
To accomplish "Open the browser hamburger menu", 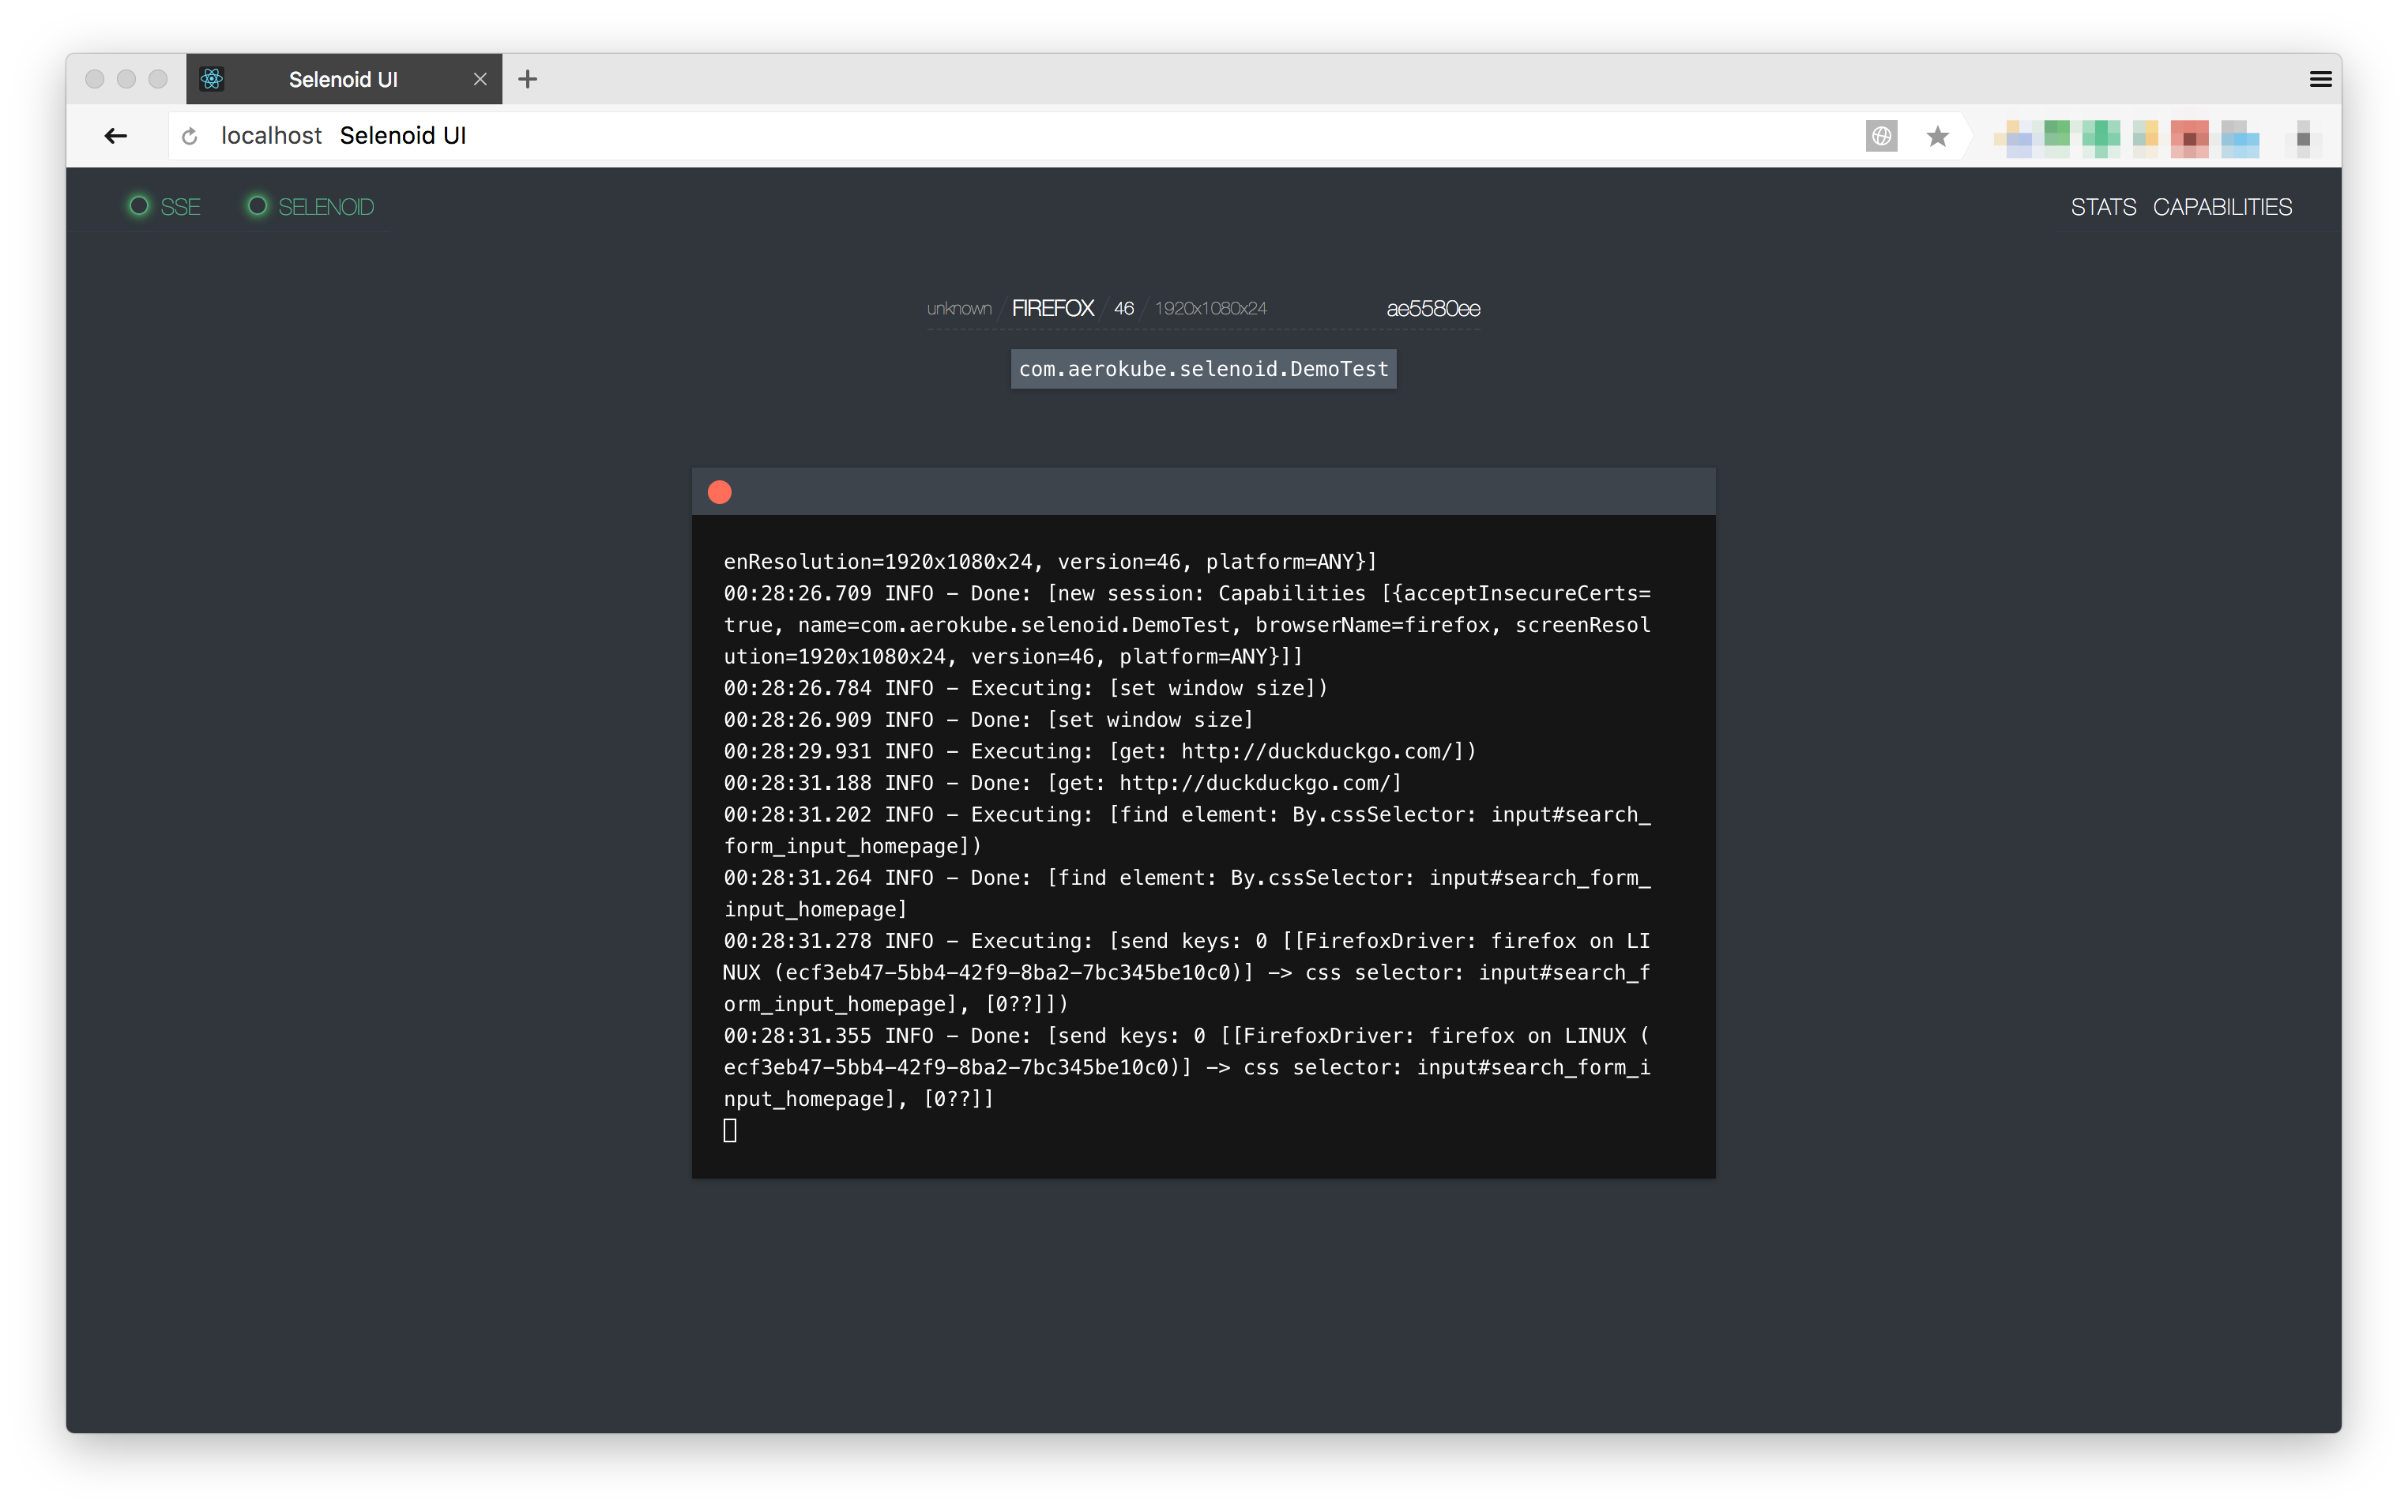I will (x=2320, y=80).
